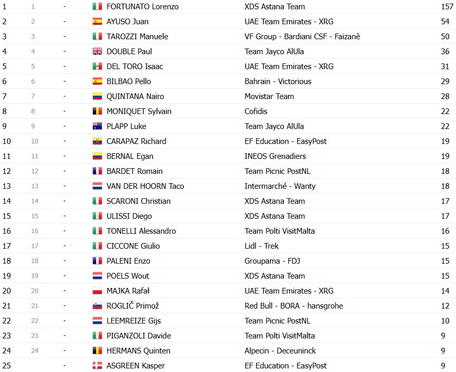
Task: Open XDS Astana Team in Fortunato's row
Action: pos(275,7)
